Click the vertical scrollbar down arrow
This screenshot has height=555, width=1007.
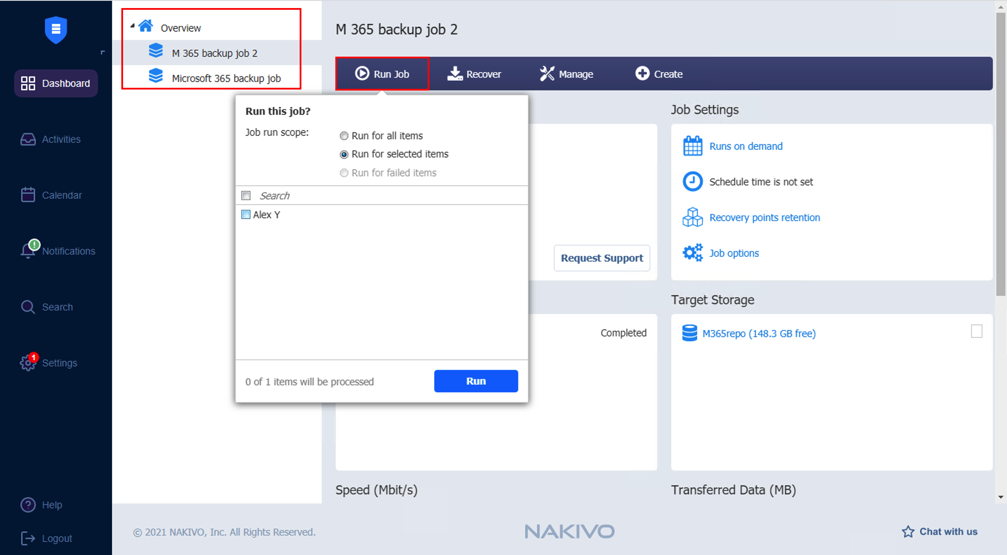click(1000, 497)
